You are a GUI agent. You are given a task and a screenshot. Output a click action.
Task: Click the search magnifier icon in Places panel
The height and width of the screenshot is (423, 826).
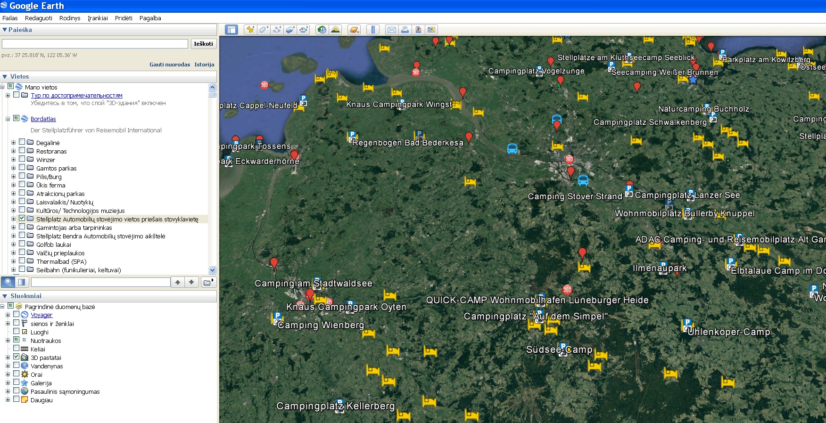(8, 282)
